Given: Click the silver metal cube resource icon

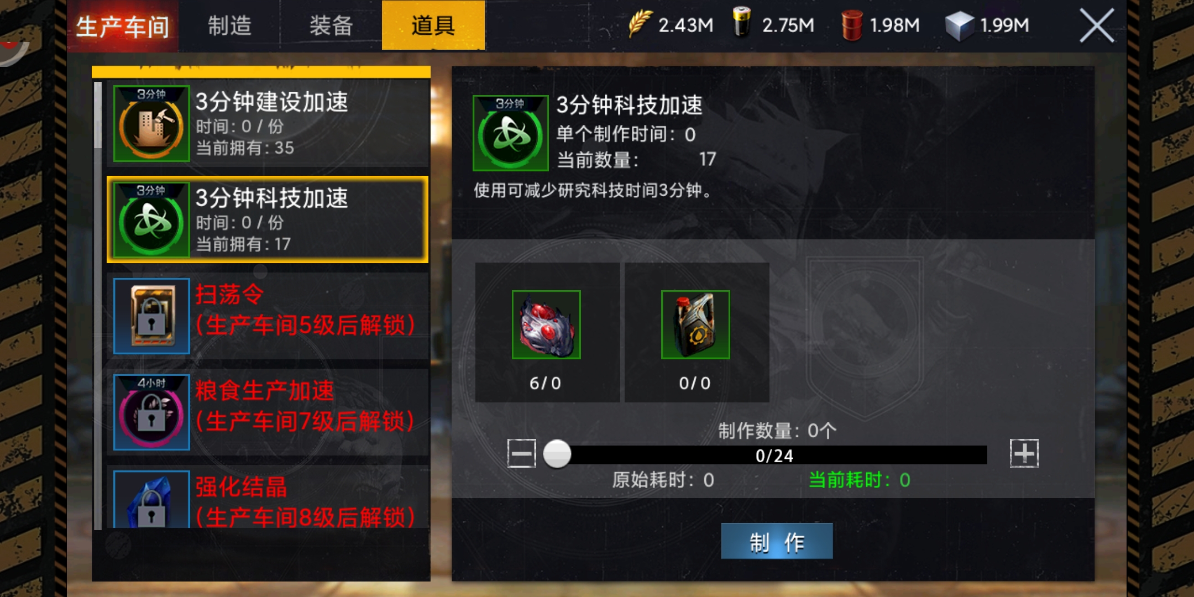Looking at the screenshot, I should (959, 25).
